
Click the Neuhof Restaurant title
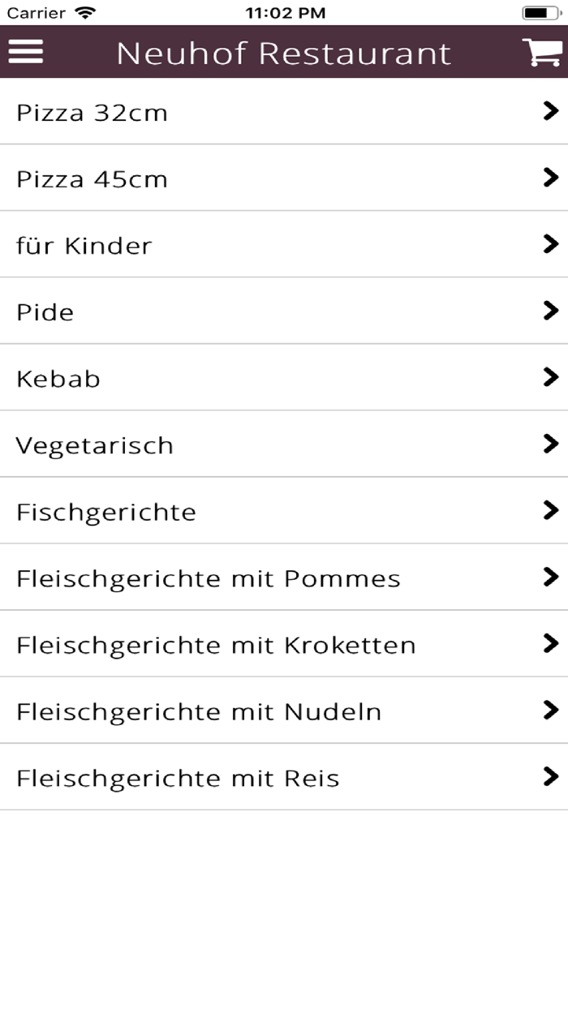284,52
